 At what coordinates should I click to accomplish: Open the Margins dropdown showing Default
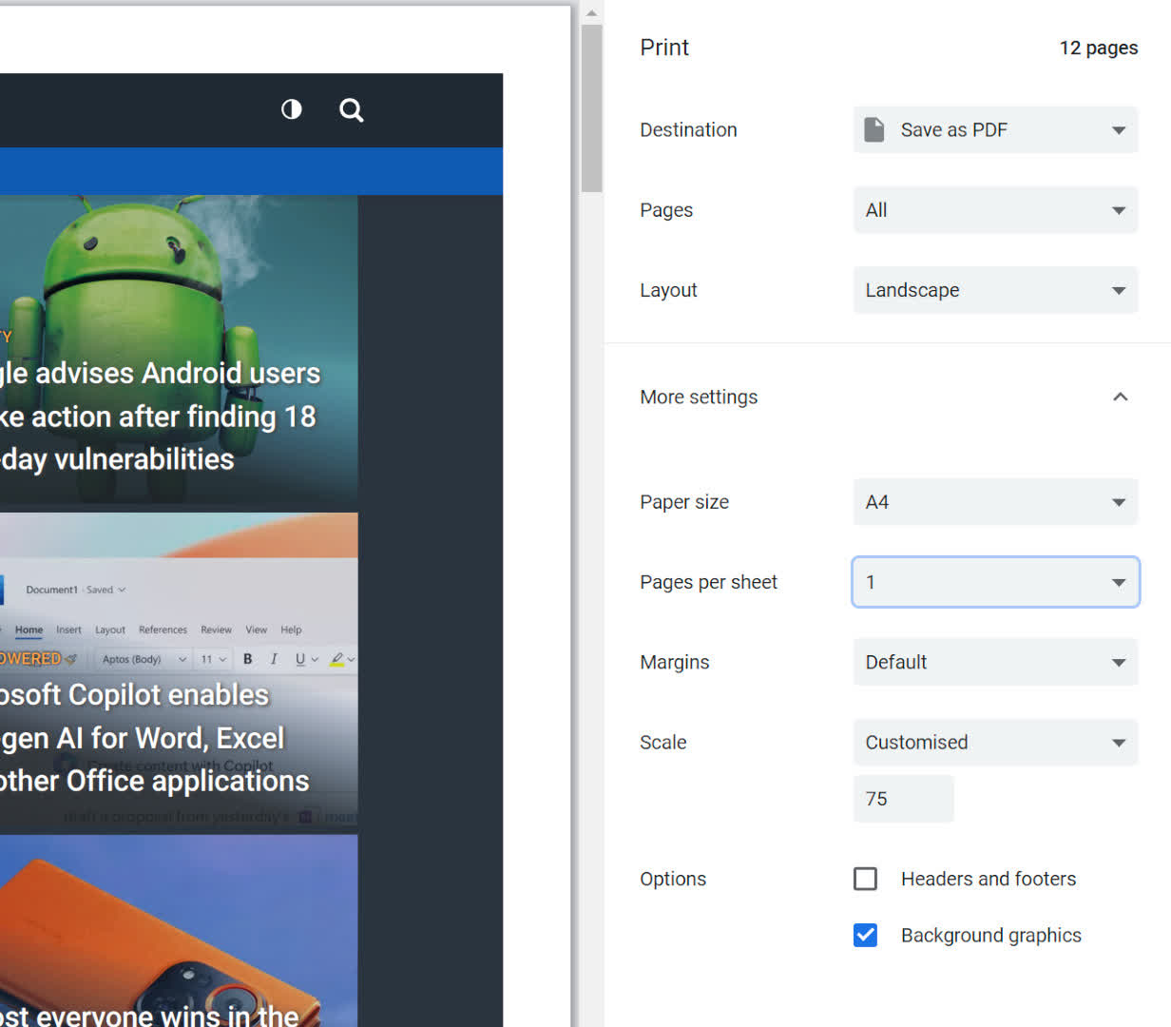tap(996, 662)
